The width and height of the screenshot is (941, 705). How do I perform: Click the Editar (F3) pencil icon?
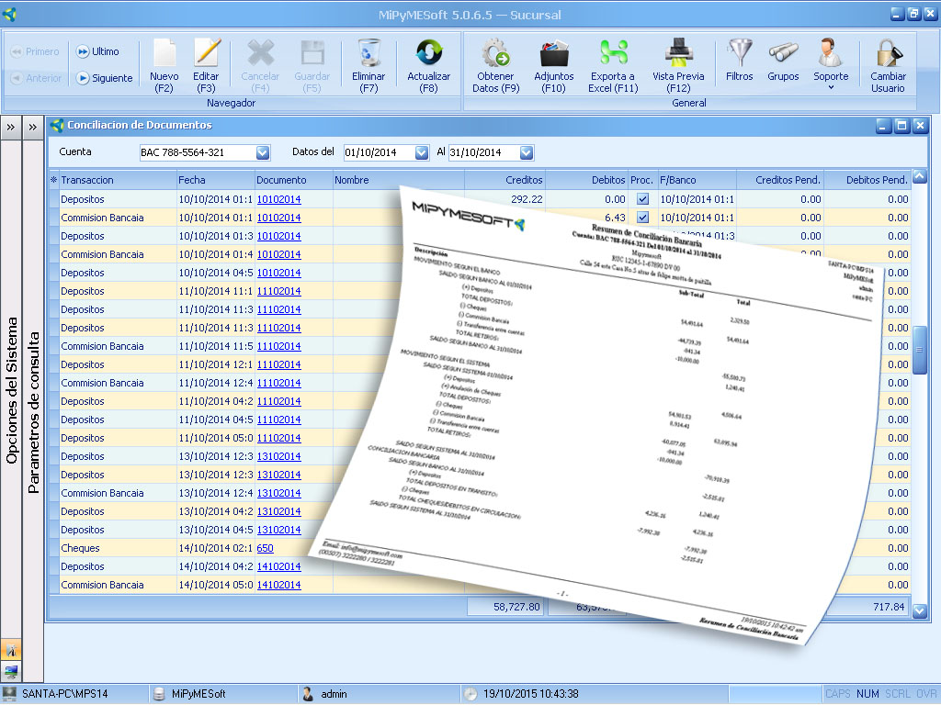[207, 53]
